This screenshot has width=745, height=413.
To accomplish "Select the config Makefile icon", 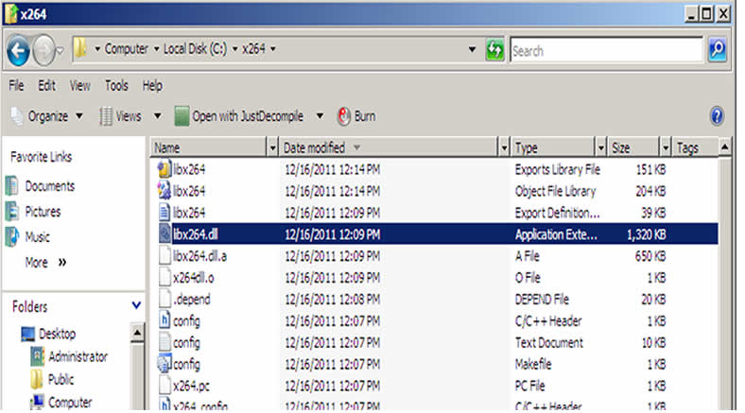I will click(165, 364).
